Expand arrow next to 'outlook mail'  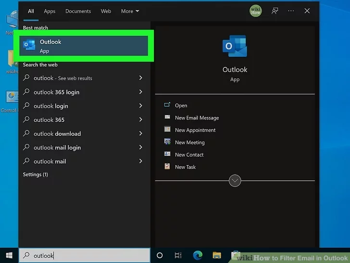140,161
